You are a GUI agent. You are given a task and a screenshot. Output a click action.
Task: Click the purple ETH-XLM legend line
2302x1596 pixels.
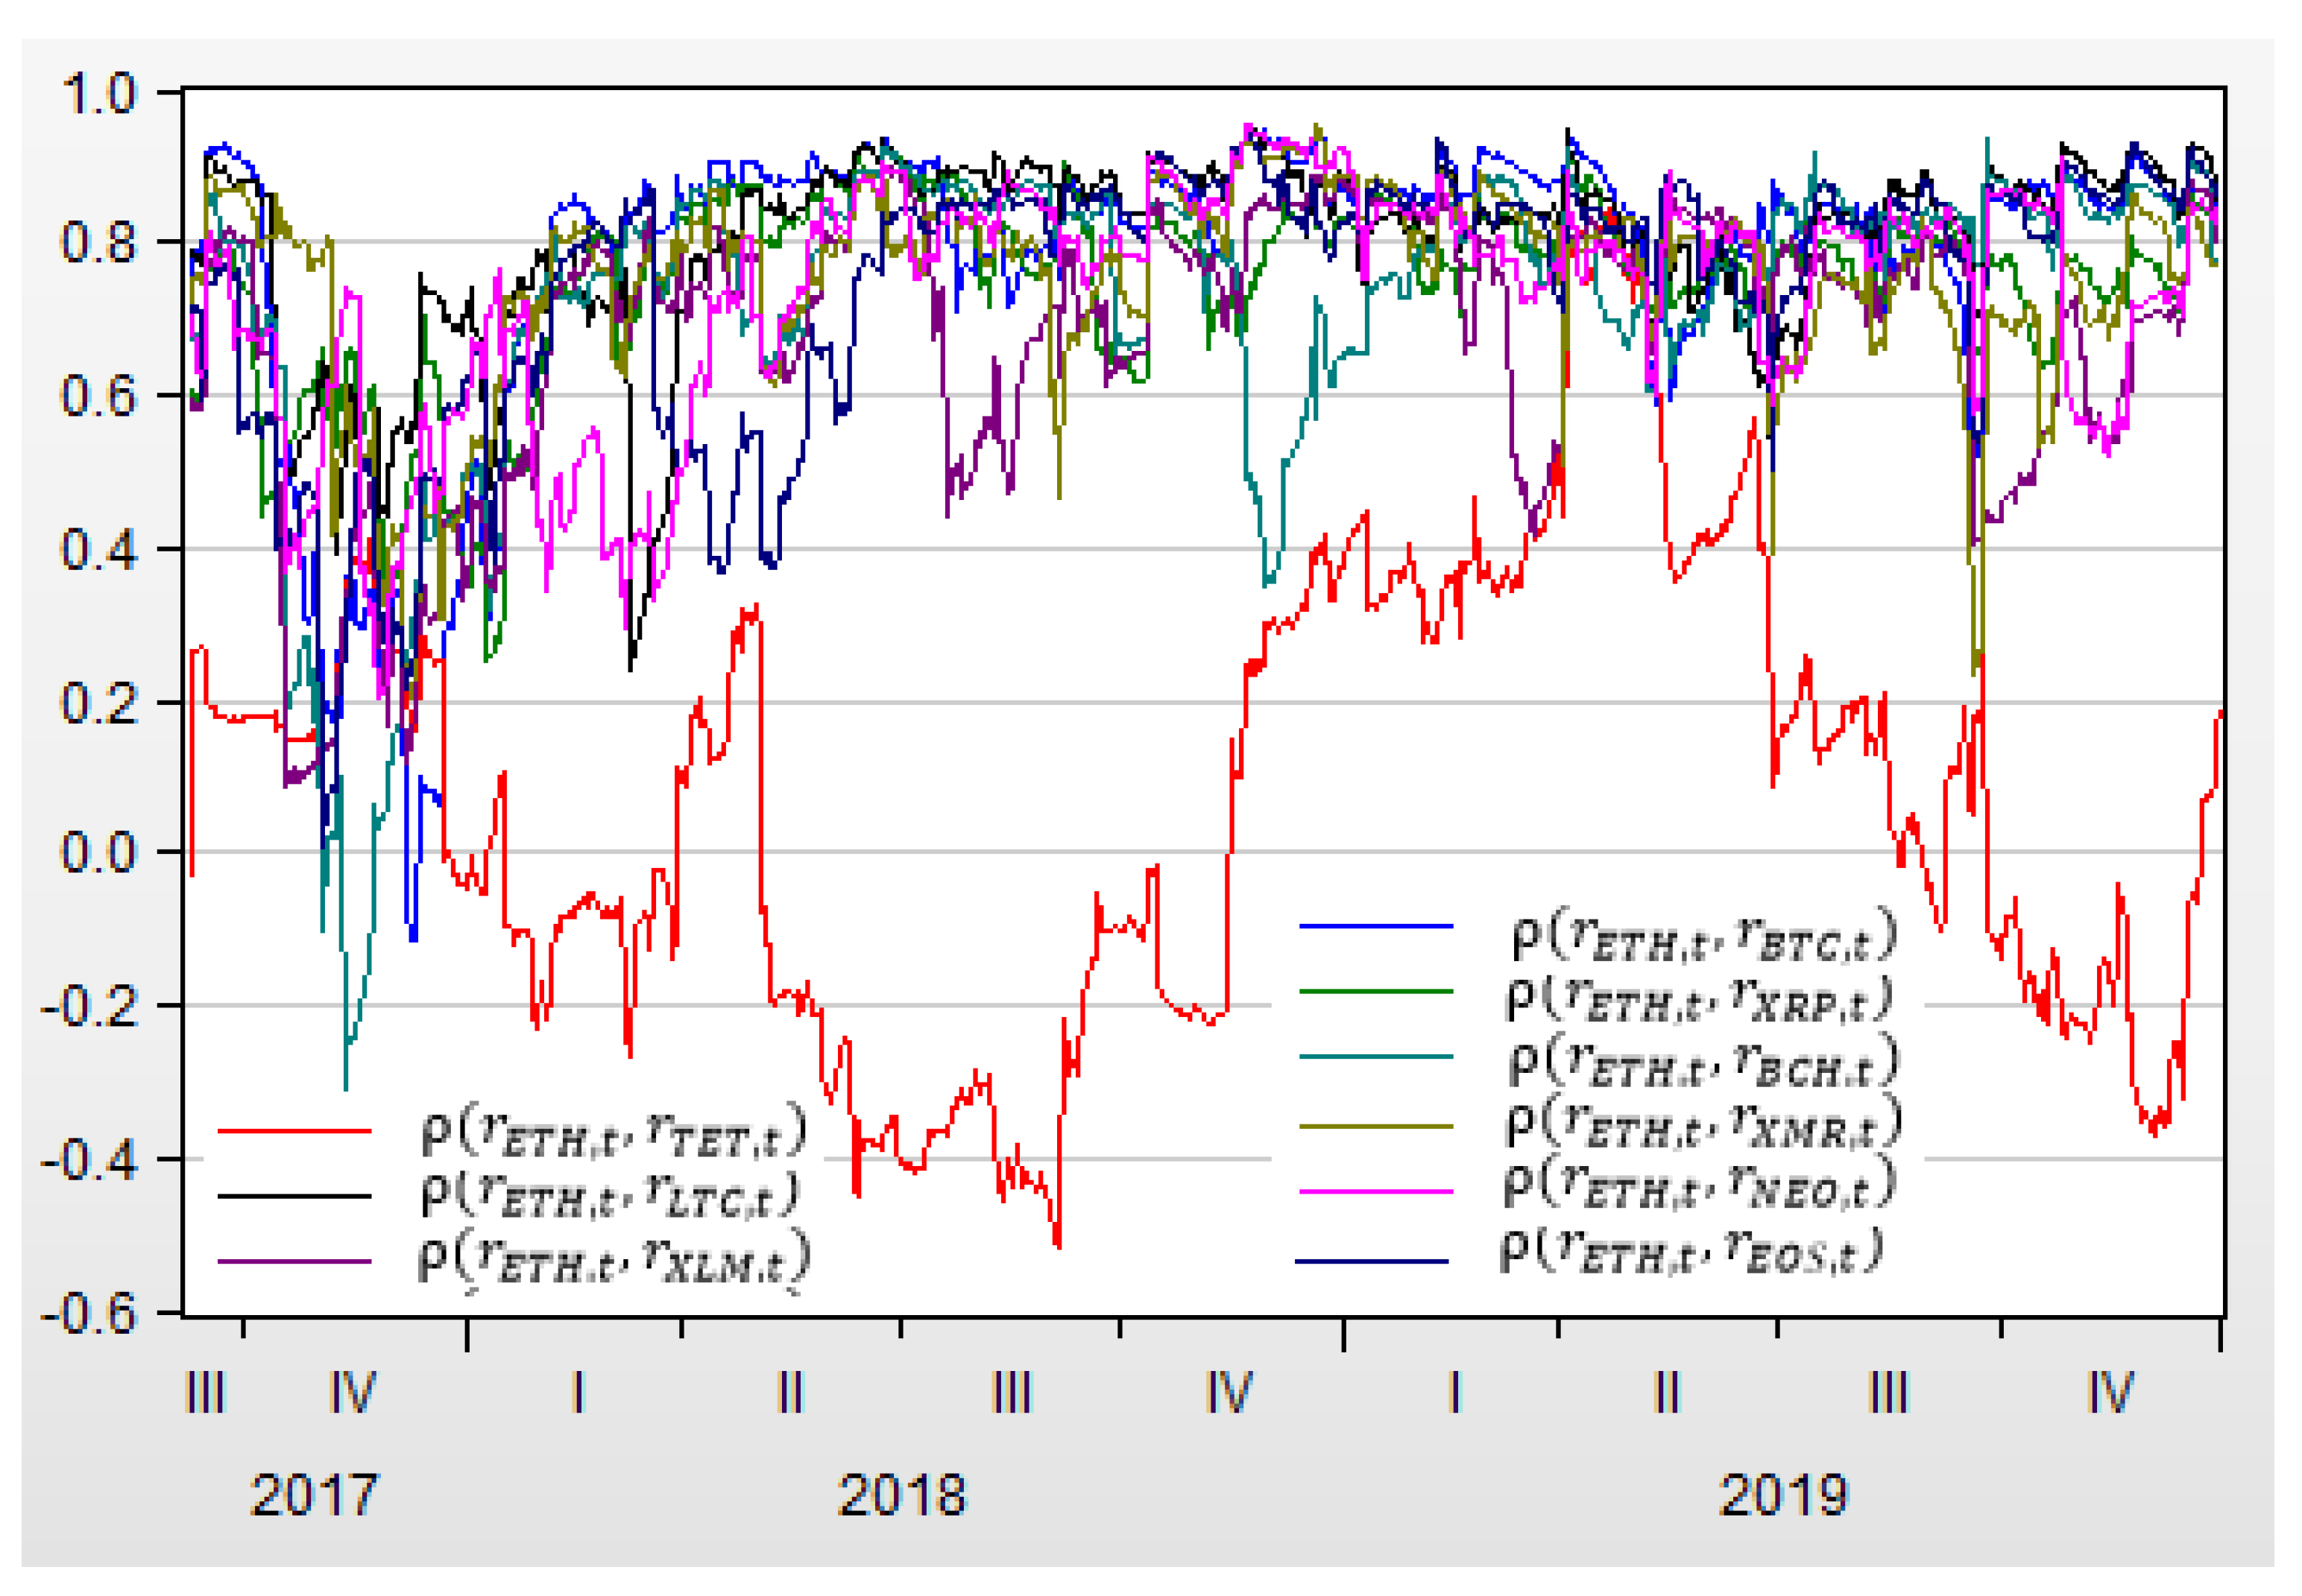[294, 1261]
